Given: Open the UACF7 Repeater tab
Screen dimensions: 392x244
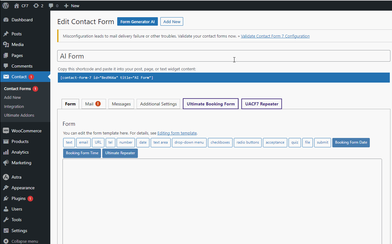Looking at the screenshot, I should [x=262, y=104].
